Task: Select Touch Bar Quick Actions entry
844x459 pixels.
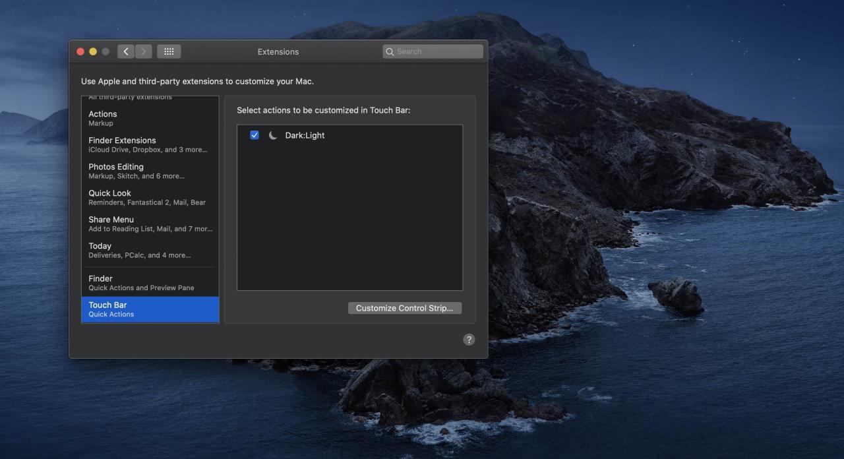Action: pyautogui.click(x=150, y=309)
